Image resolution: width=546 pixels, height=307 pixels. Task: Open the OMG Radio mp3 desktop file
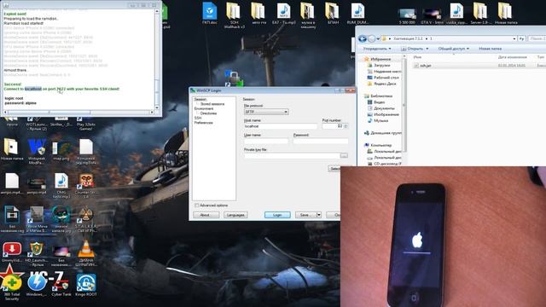tap(61, 186)
